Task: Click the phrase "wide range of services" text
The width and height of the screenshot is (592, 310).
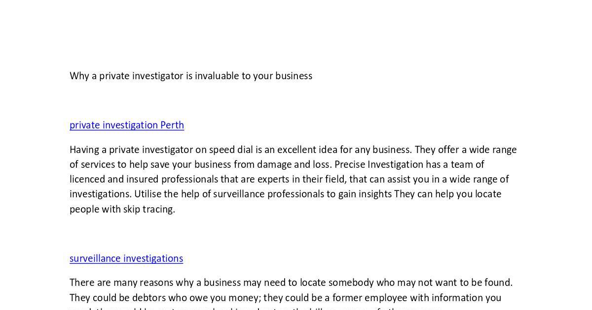Action: click(488, 150)
